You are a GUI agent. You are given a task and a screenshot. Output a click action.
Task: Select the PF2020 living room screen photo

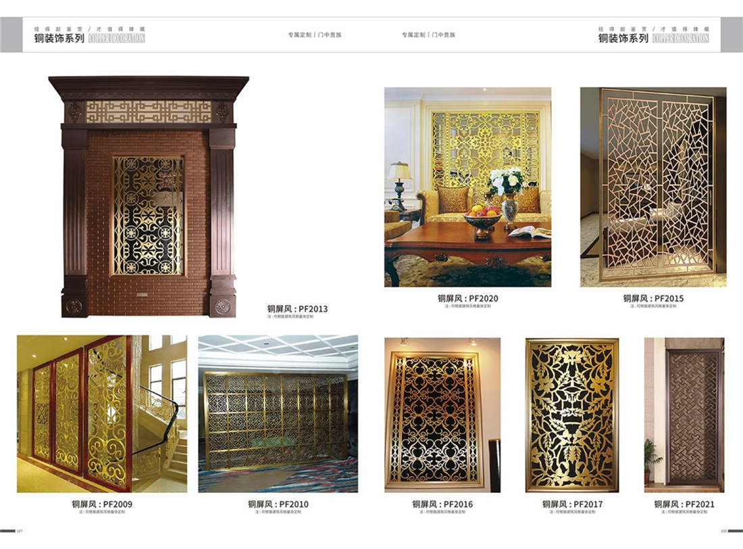coord(467,187)
